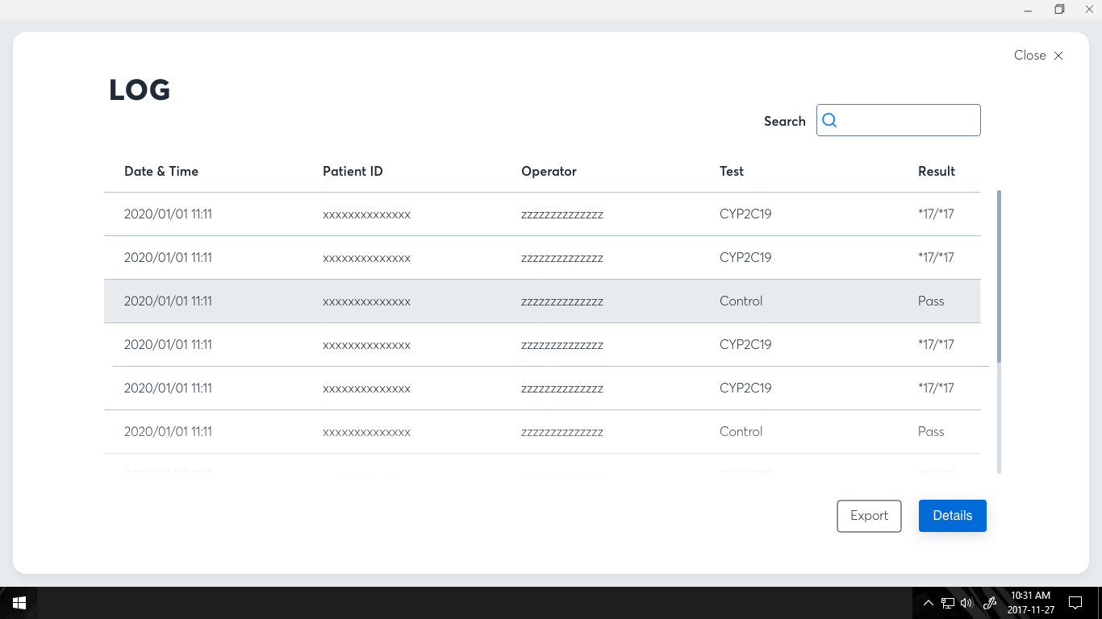This screenshot has height=619, width=1102.
Task: Click the Test column header
Action: (732, 171)
